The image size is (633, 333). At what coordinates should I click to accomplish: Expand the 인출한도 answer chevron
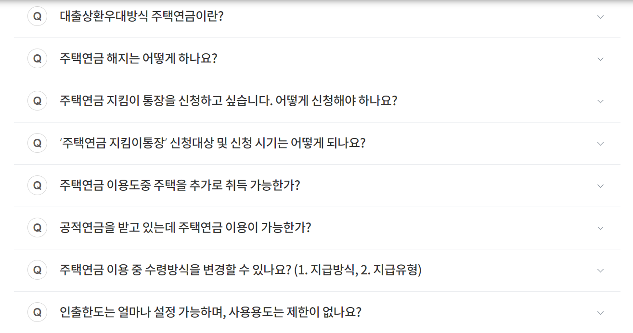(x=600, y=312)
